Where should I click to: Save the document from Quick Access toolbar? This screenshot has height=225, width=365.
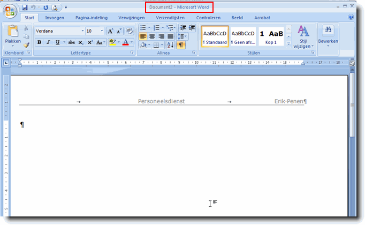(25, 7)
